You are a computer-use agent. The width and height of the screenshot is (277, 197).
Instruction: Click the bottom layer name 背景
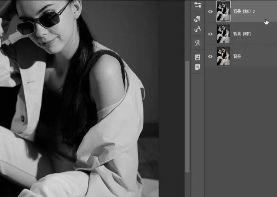[x=237, y=57]
